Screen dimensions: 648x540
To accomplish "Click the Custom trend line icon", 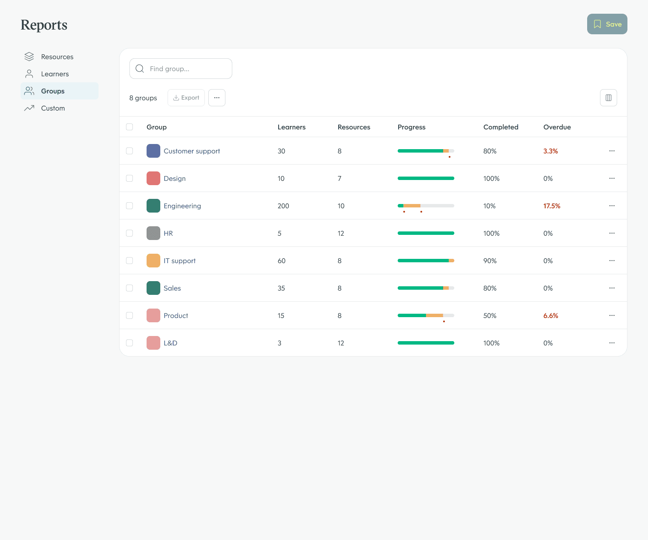I will tap(29, 108).
